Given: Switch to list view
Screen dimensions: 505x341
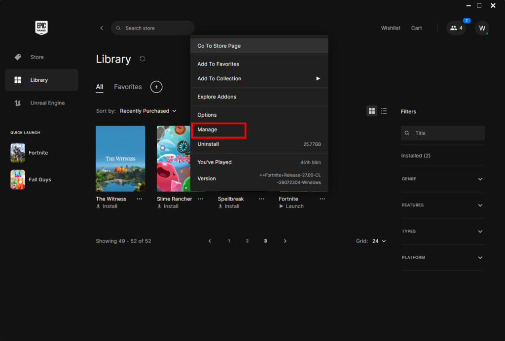Looking at the screenshot, I should point(384,111).
